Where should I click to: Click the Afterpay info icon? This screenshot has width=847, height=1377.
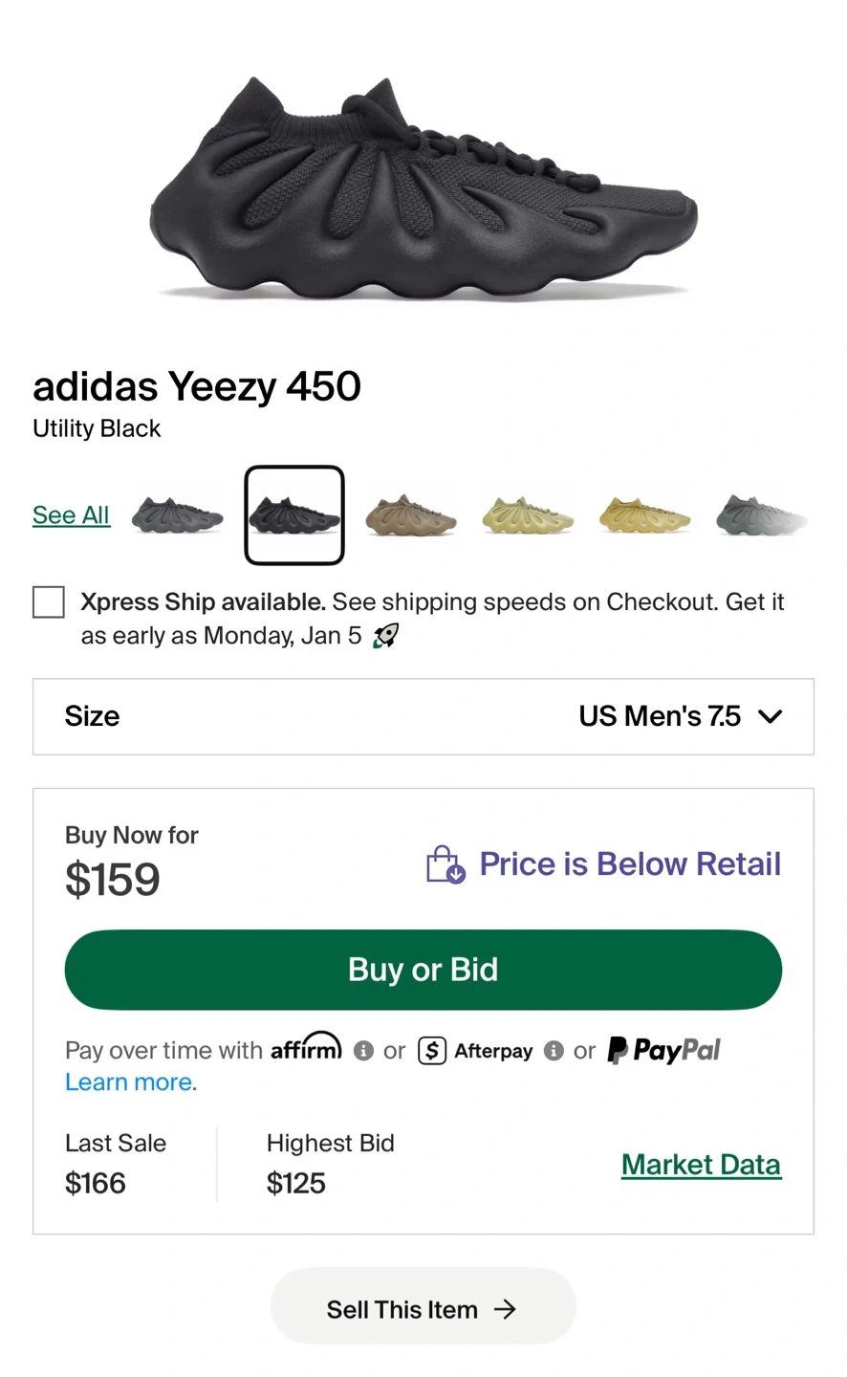tap(554, 1051)
